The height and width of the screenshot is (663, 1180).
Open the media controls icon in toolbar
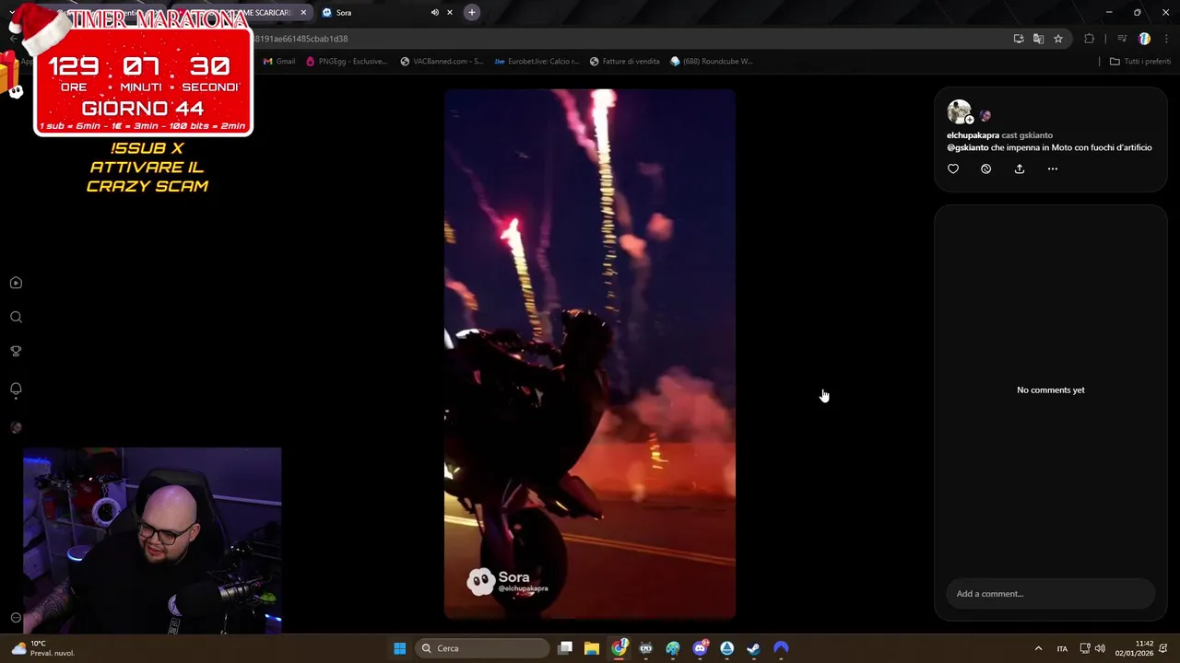[1122, 39]
